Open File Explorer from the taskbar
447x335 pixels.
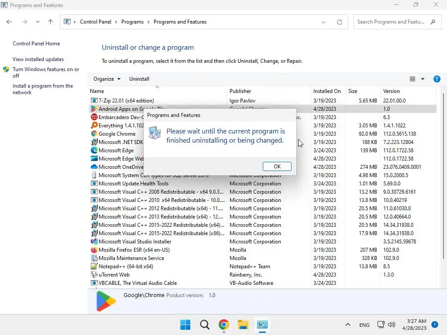(x=243, y=325)
